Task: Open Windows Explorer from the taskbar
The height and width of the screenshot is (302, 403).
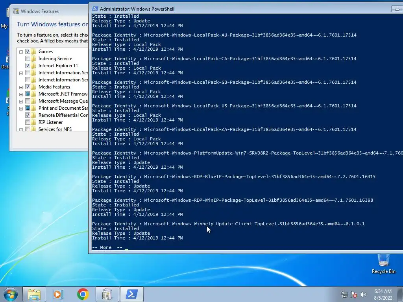Action: pyautogui.click(x=34, y=294)
